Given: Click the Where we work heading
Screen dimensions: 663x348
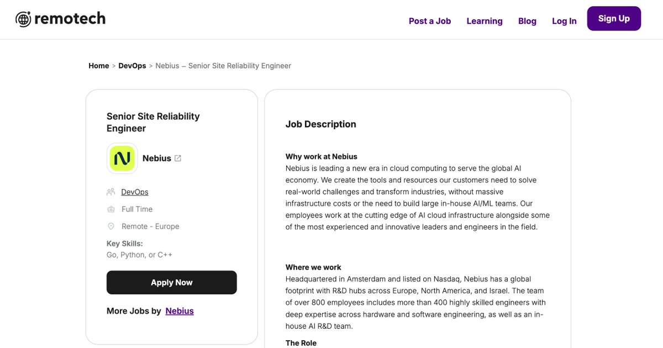Looking at the screenshot, I should point(313,267).
